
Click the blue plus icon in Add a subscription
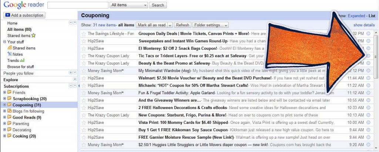pos(8,15)
